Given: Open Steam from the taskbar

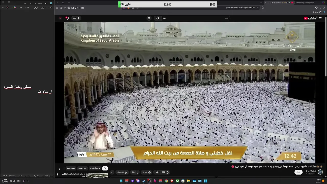Looking at the screenshot, I should click(x=144, y=181).
